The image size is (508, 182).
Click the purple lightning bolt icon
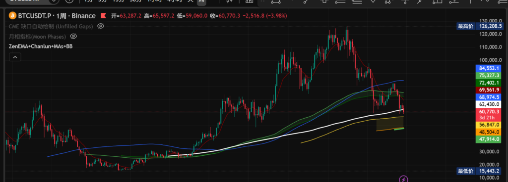click(x=403, y=179)
